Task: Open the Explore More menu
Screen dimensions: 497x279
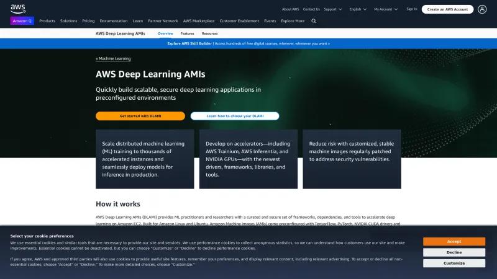Action: (293, 21)
